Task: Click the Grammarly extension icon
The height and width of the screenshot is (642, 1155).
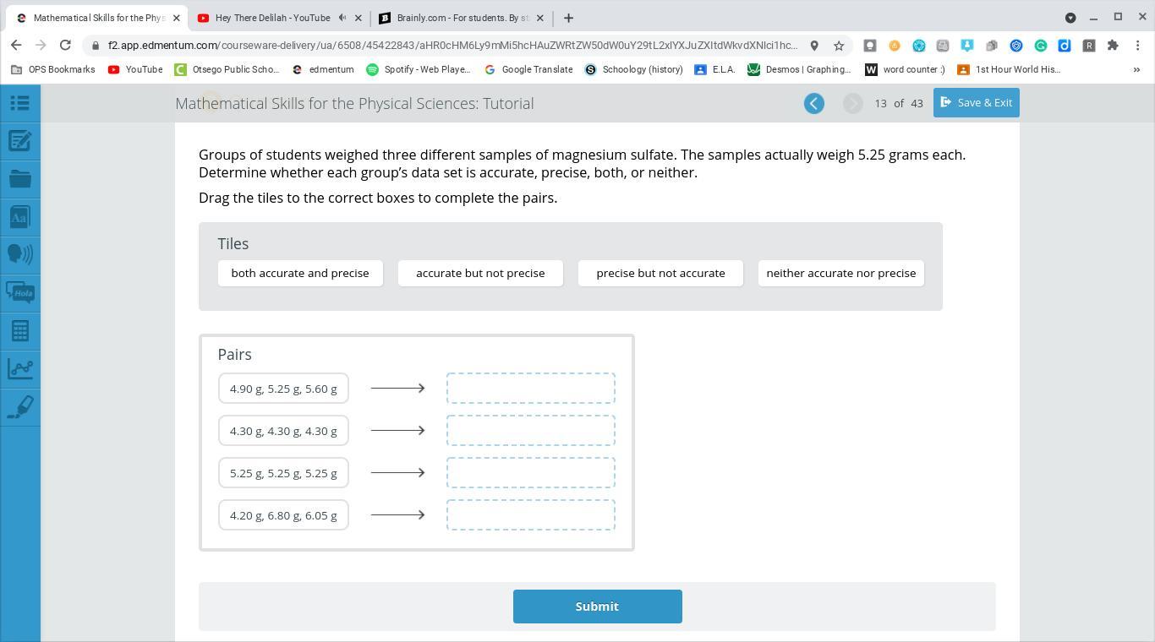Action: coord(1041,46)
